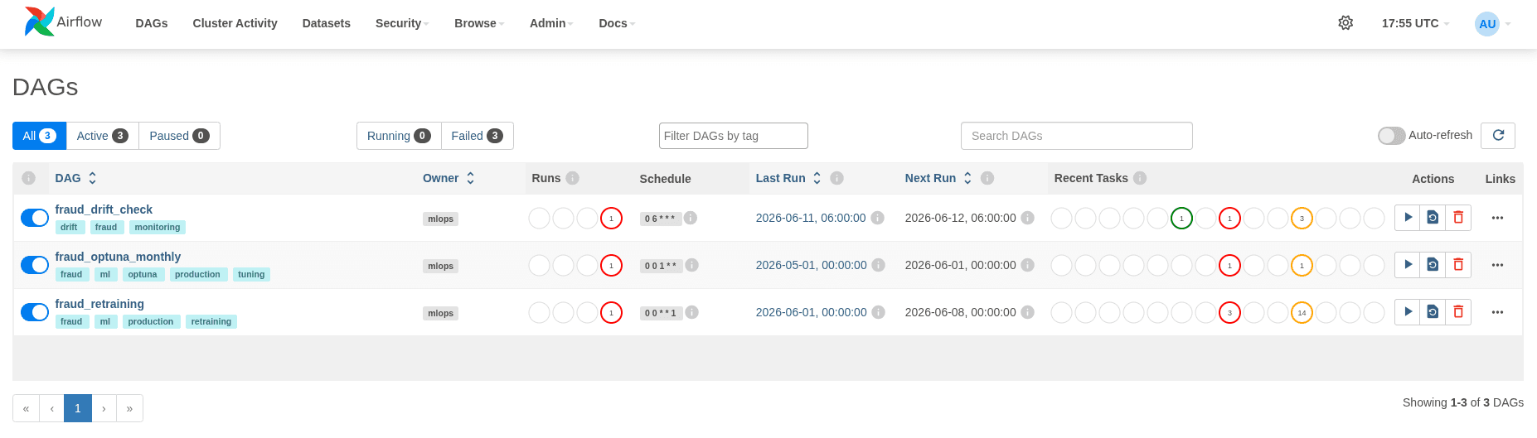Sort the table by Owner column

coord(448,178)
